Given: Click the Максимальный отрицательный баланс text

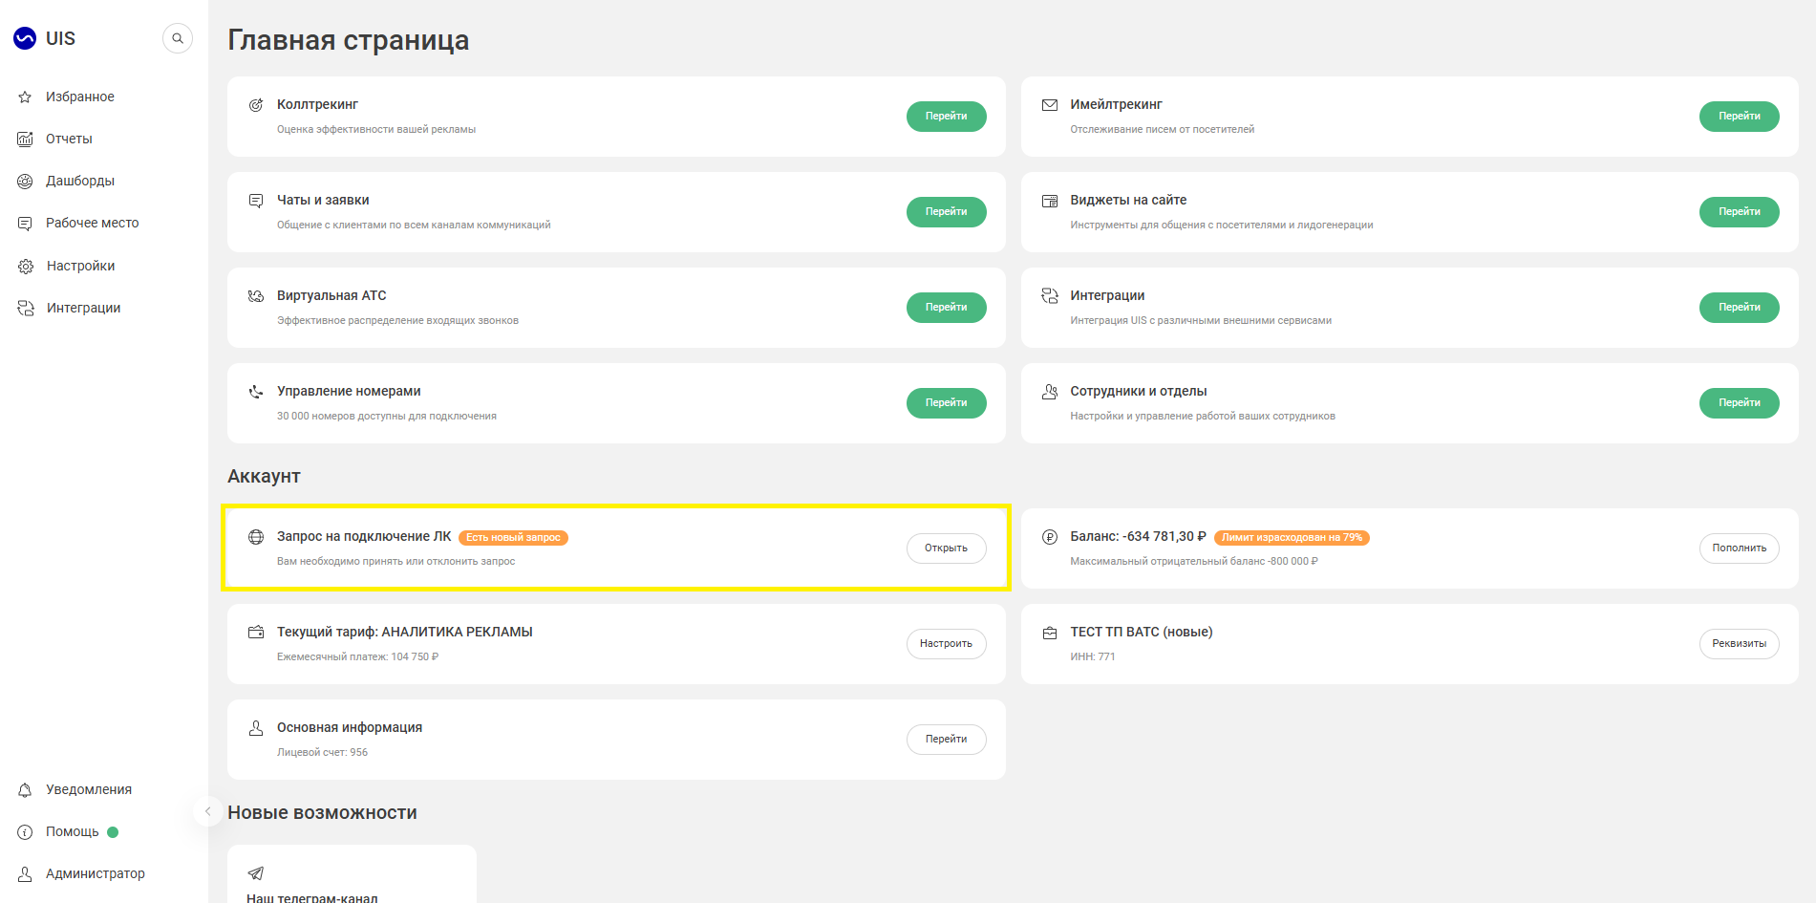Looking at the screenshot, I should (1193, 561).
